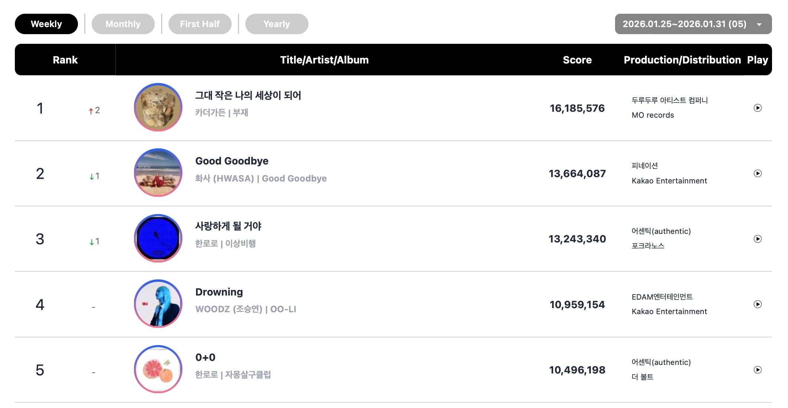Click the grapefruit album cover for 0+0

click(158, 369)
